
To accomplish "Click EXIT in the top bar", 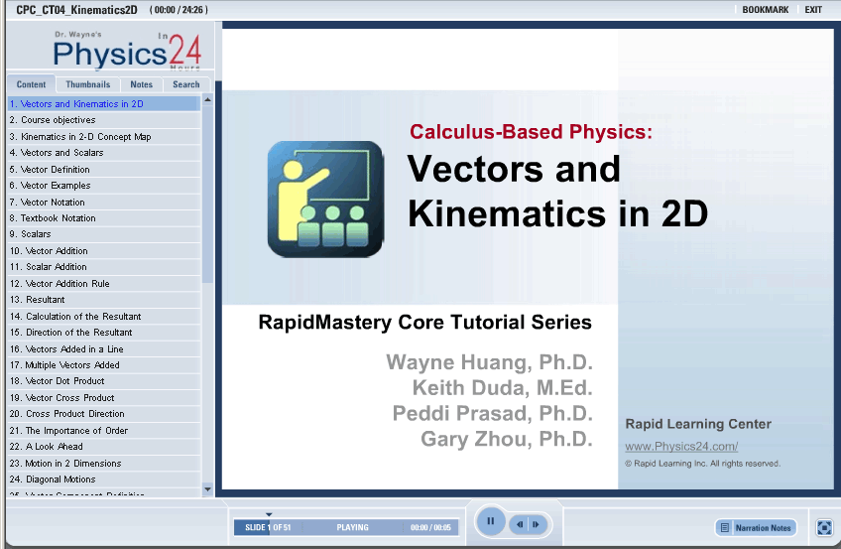I will (813, 9).
